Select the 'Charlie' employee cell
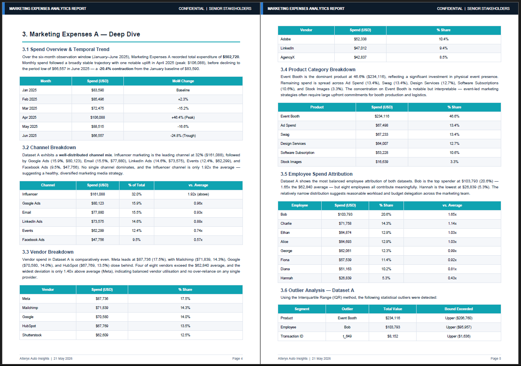521x366 pixels. click(x=300, y=224)
